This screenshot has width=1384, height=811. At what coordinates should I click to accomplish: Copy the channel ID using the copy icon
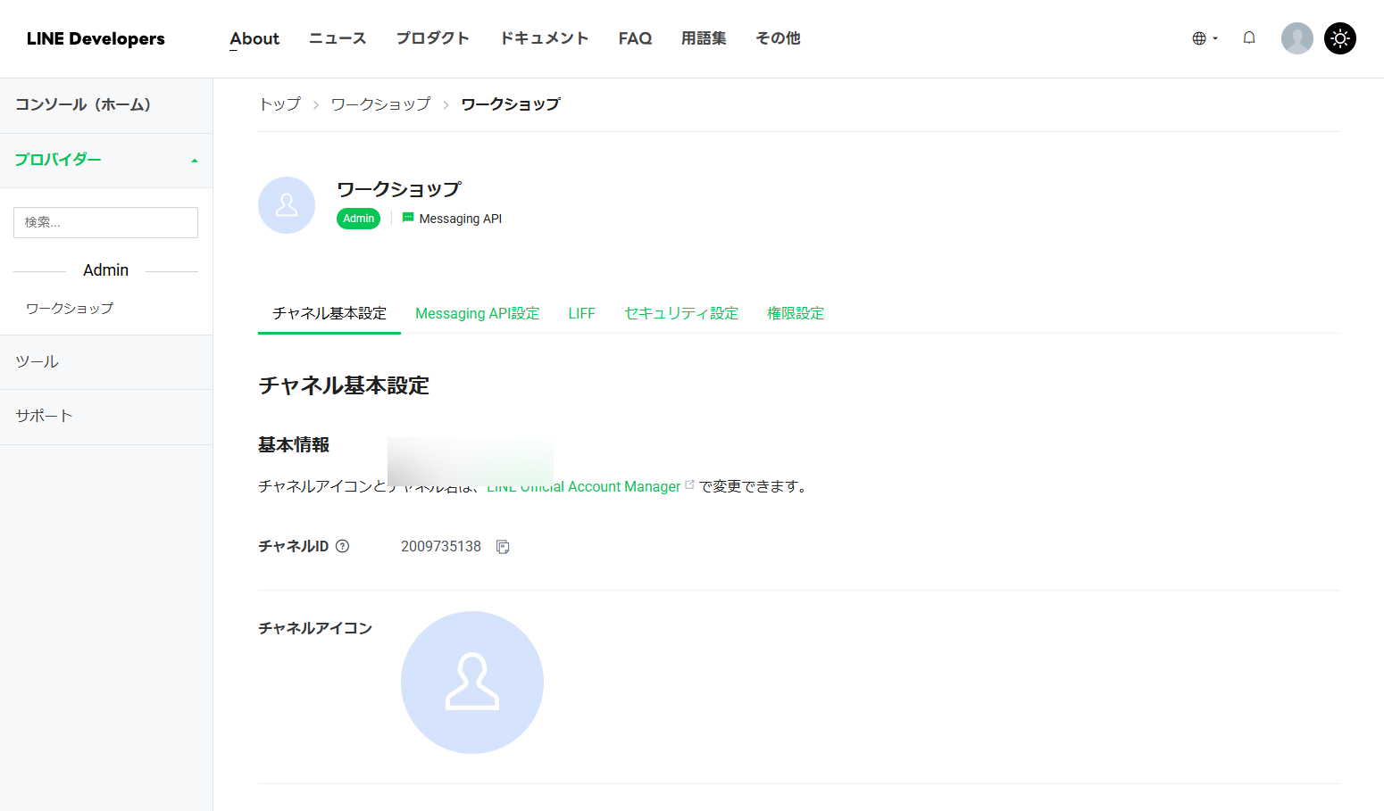click(x=503, y=546)
